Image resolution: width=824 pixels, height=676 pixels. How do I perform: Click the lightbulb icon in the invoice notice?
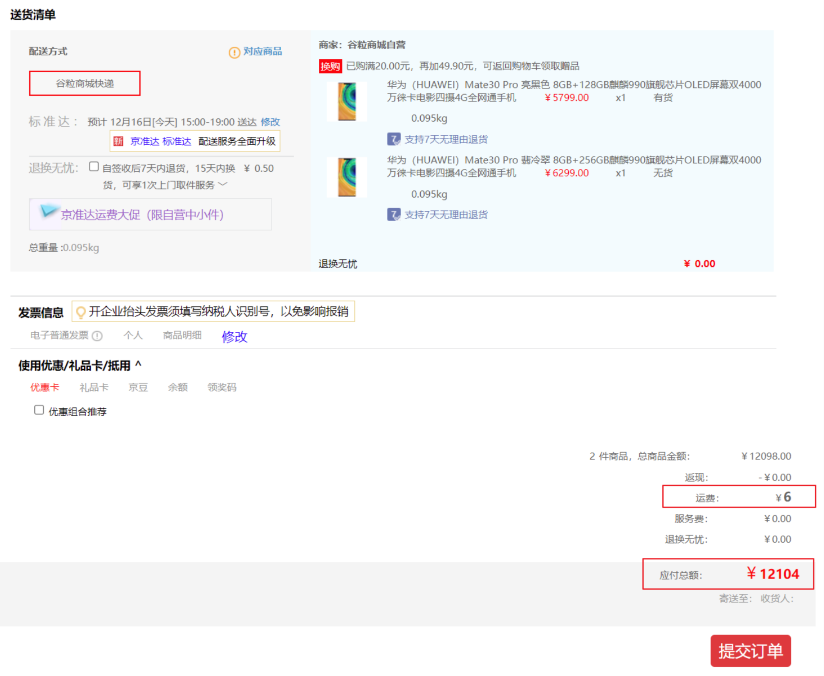click(x=81, y=312)
